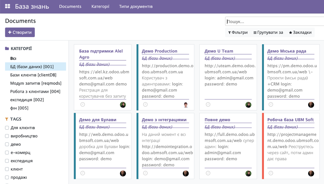Click the avatar on Повне демо card
This screenshot has width=324, height=184.
coord(248,173)
